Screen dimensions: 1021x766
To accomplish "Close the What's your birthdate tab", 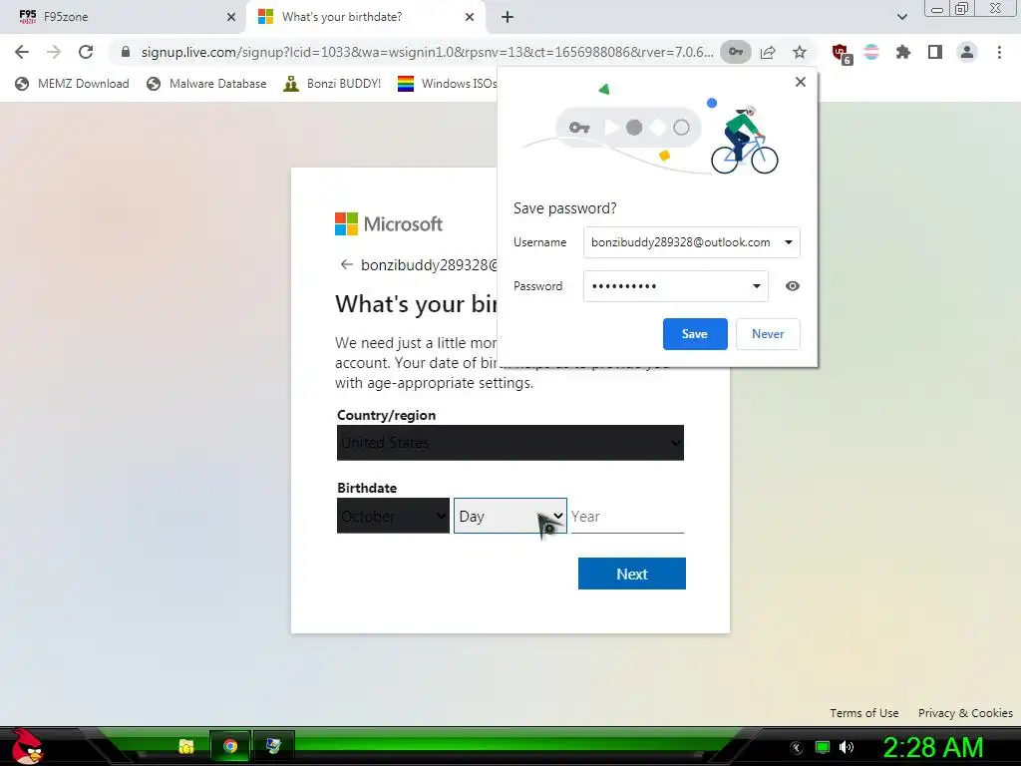I will pyautogui.click(x=470, y=17).
